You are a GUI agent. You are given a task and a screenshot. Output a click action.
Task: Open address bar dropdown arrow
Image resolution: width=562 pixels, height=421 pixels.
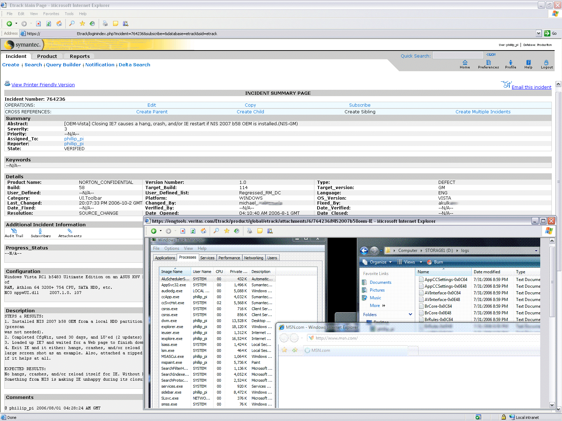coord(538,33)
